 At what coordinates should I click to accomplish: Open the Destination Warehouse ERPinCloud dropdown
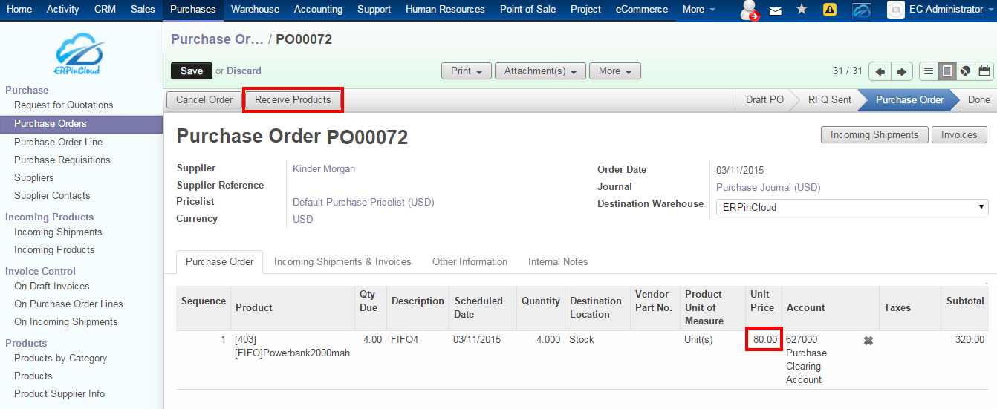[852, 207]
